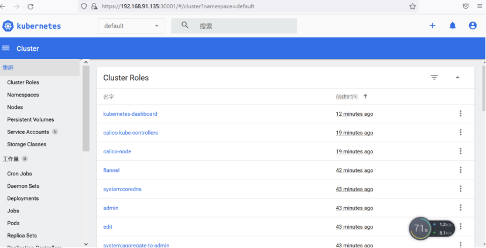Open the admin cluster role link
486x248 pixels.
pos(111,208)
